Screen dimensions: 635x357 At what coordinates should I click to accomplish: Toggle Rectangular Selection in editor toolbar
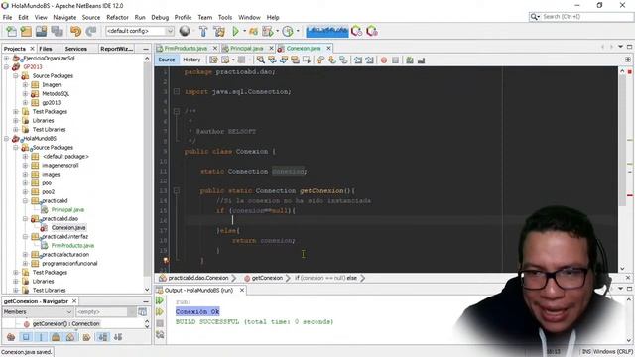pos(307,59)
